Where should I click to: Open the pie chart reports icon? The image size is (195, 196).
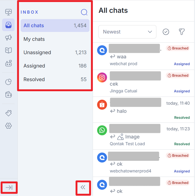pos(8,82)
